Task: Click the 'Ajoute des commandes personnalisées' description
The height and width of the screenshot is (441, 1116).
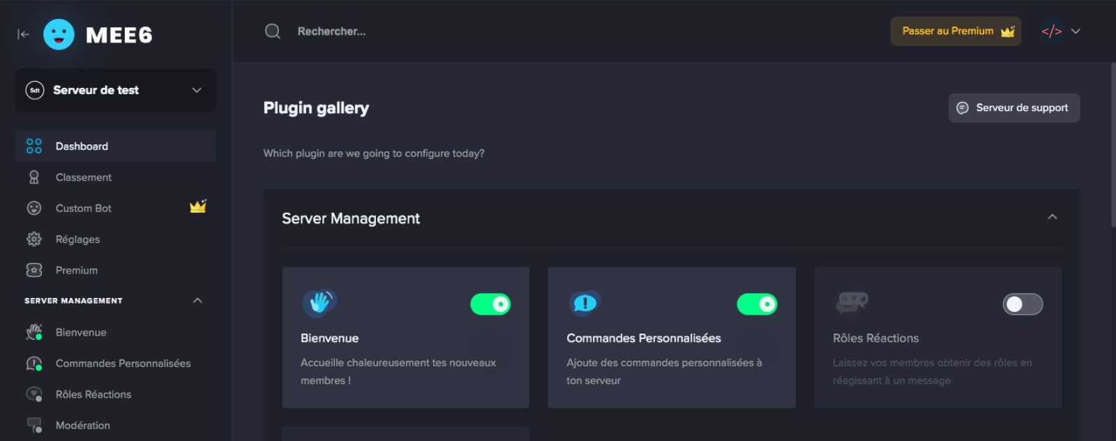Action: [664, 371]
